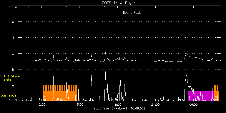
Task: Click the Scan mode legend label
Action: pos(8,95)
